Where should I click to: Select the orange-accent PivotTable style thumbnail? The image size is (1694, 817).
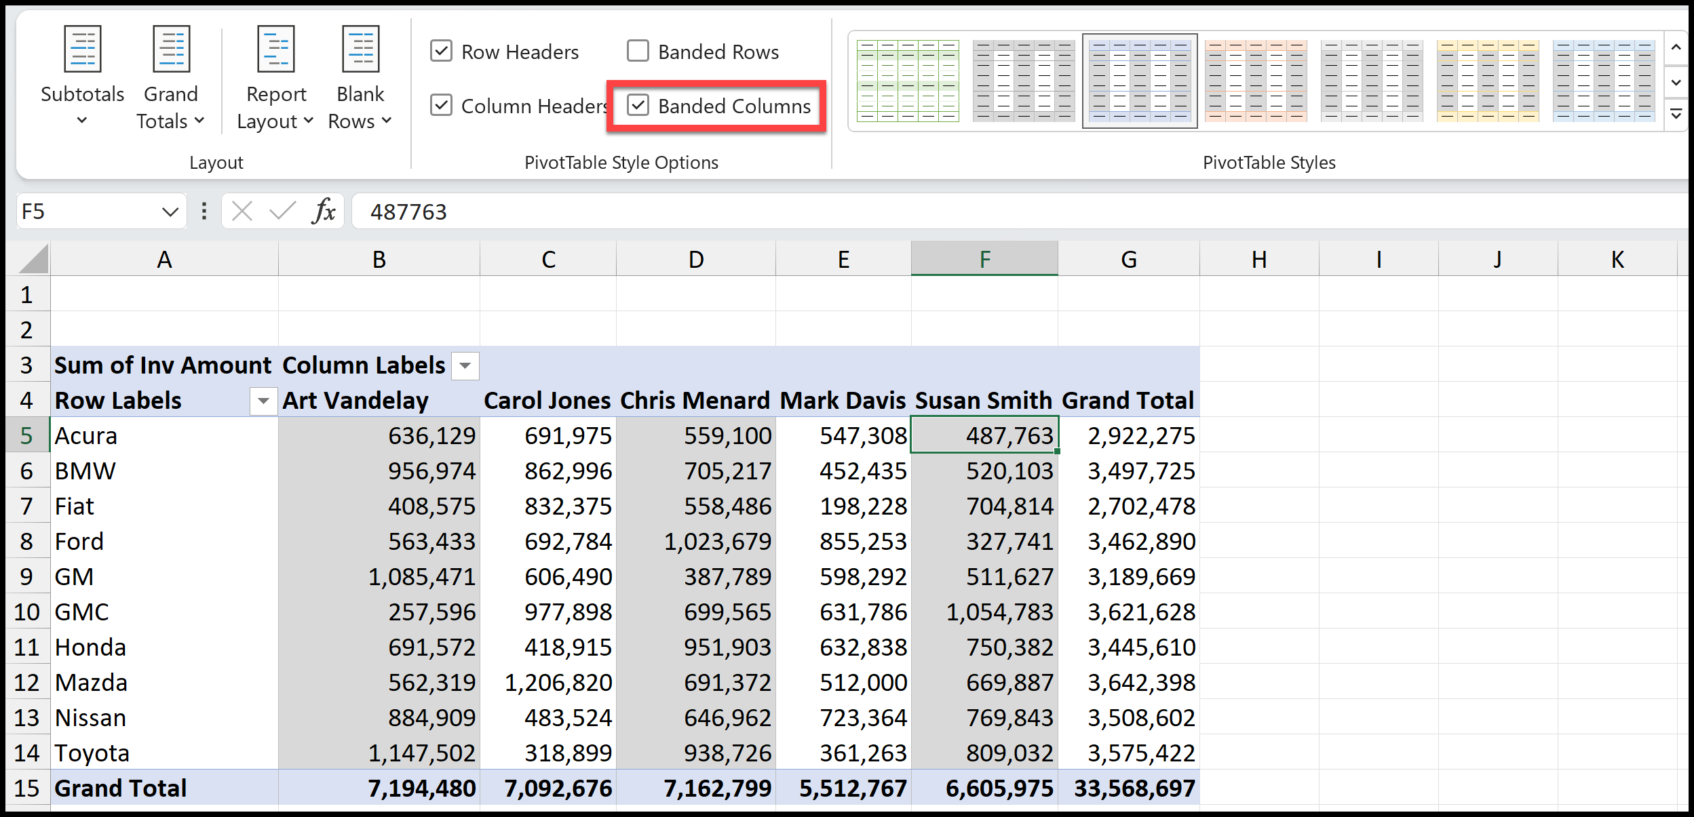(1256, 81)
